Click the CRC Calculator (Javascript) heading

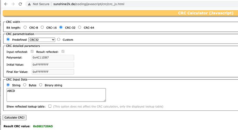pos(206,13)
